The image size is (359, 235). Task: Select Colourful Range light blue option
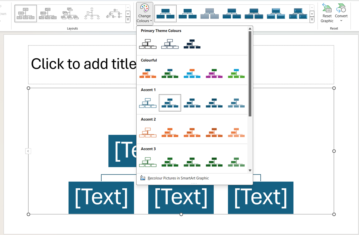pos(192,73)
